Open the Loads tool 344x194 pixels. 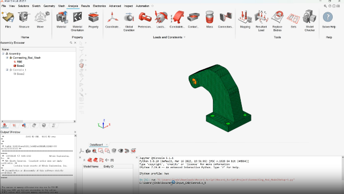[161, 20]
